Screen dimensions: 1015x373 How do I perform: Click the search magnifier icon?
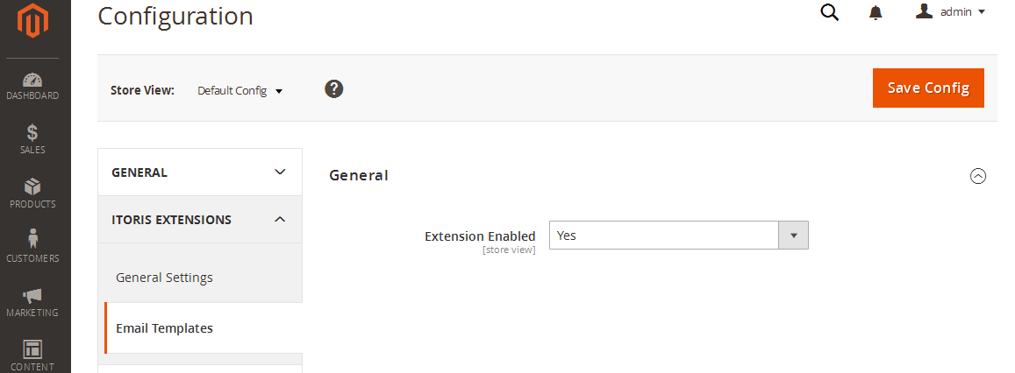[x=829, y=12]
